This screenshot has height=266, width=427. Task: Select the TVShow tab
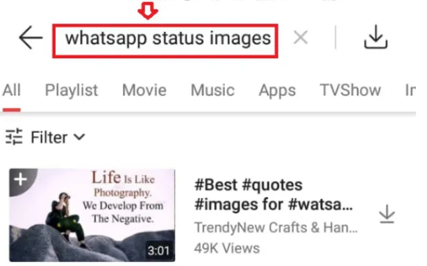coord(350,90)
